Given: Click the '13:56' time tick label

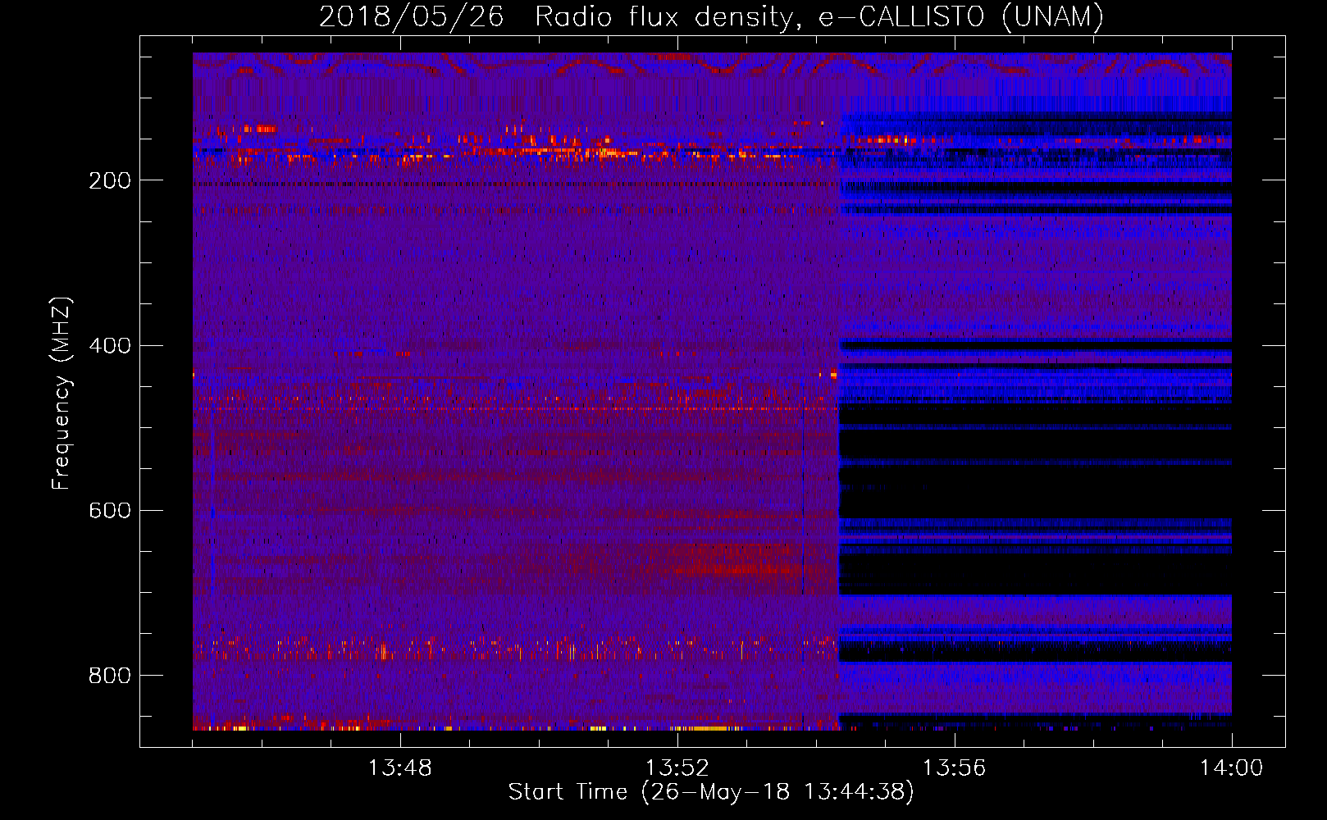Looking at the screenshot, I should [954, 768].
